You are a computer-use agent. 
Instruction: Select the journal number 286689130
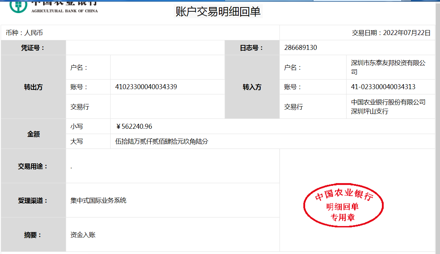point(301,48)
